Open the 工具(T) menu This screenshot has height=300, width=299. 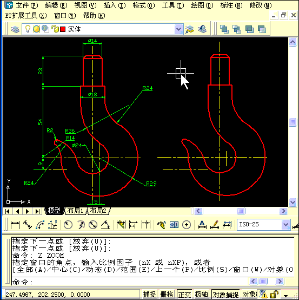point(173,5)
